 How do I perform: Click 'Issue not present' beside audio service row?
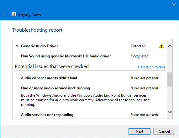145,88
